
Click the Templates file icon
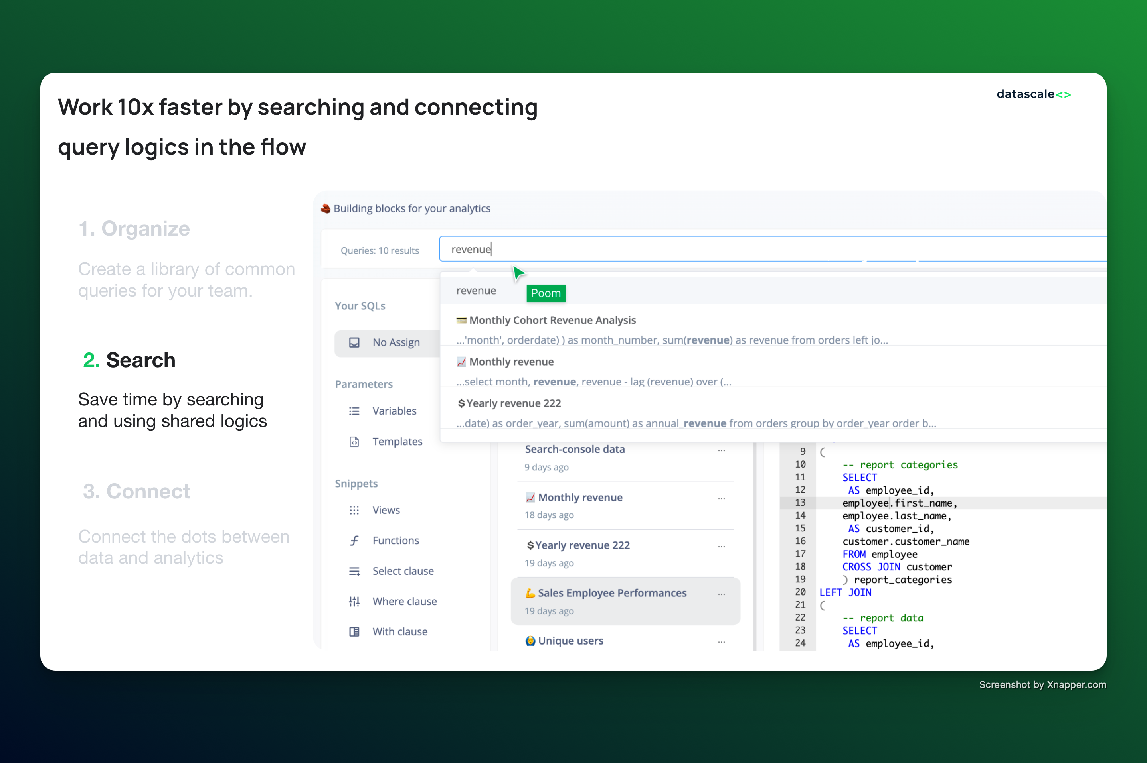click(354, 442)
